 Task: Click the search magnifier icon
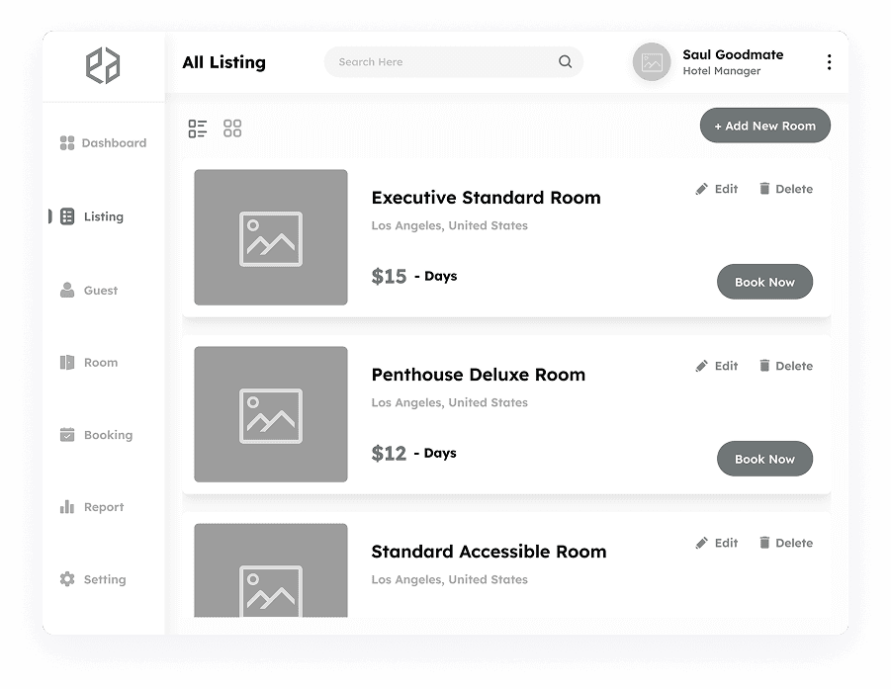coord(565,61)
